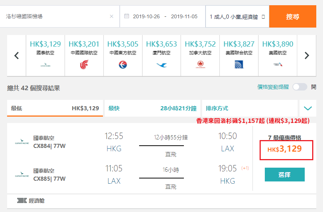This screenshot has width=323, height=212.
Task: Click the 選擇 select flight button
Action: [x=285, y=174]
